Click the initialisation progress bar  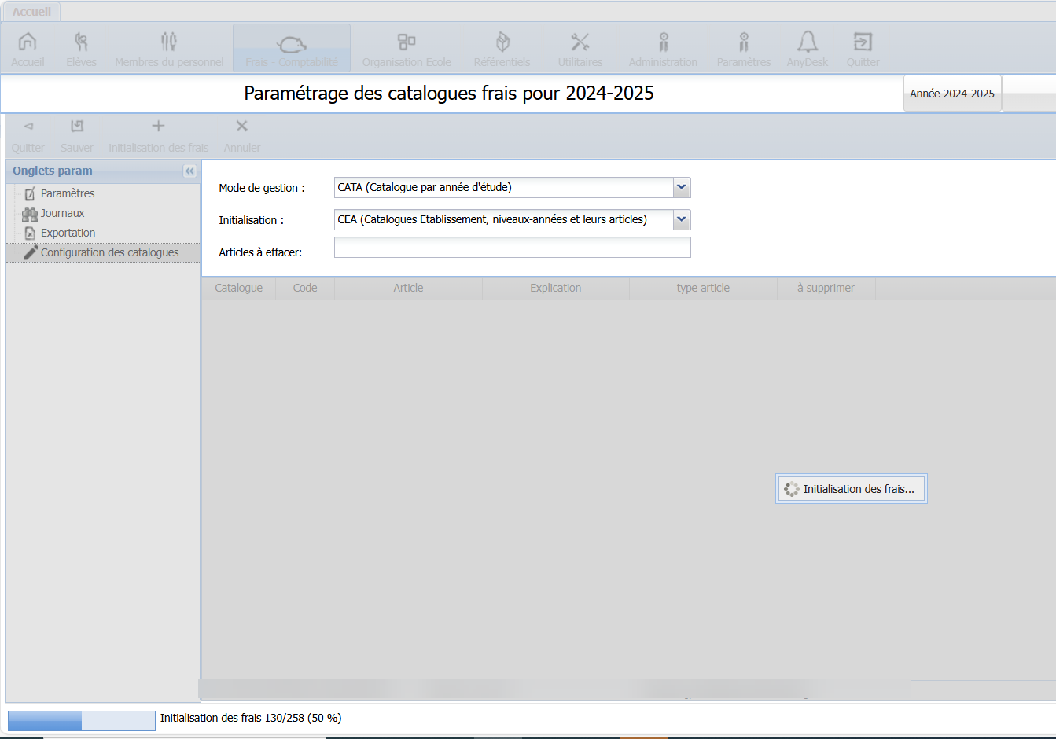pos(82,720)
